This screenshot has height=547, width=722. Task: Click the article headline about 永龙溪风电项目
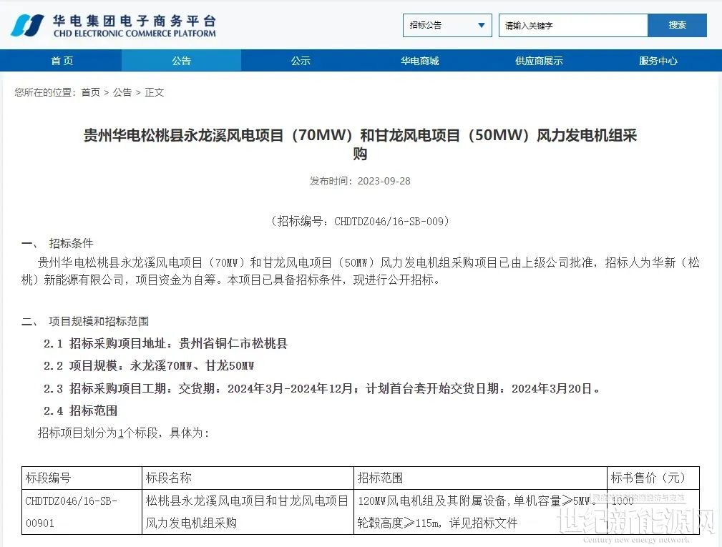[x=360, y=144]
